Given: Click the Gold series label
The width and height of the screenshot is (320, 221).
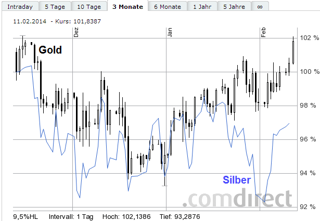Looking at the screenshot, I should click(x=50, y=50).
